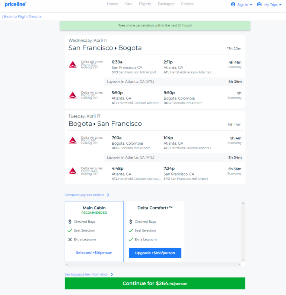Viewport: 286px width, 295px height.
Task: Click dollar icon beside Delta Comfort+ Checked Bags
Action: [x=131, y=222]
